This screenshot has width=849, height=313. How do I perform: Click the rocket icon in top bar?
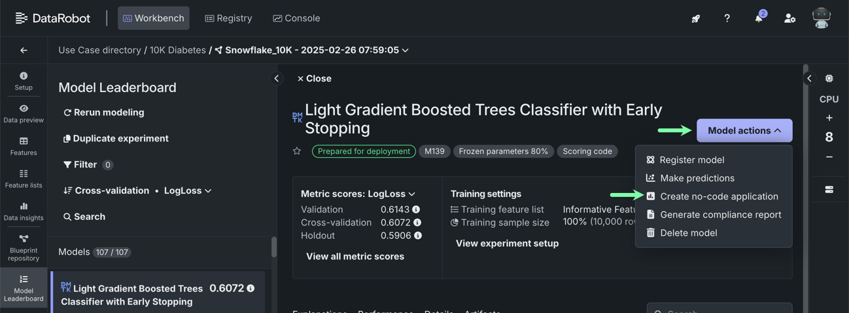coord(695,18)
